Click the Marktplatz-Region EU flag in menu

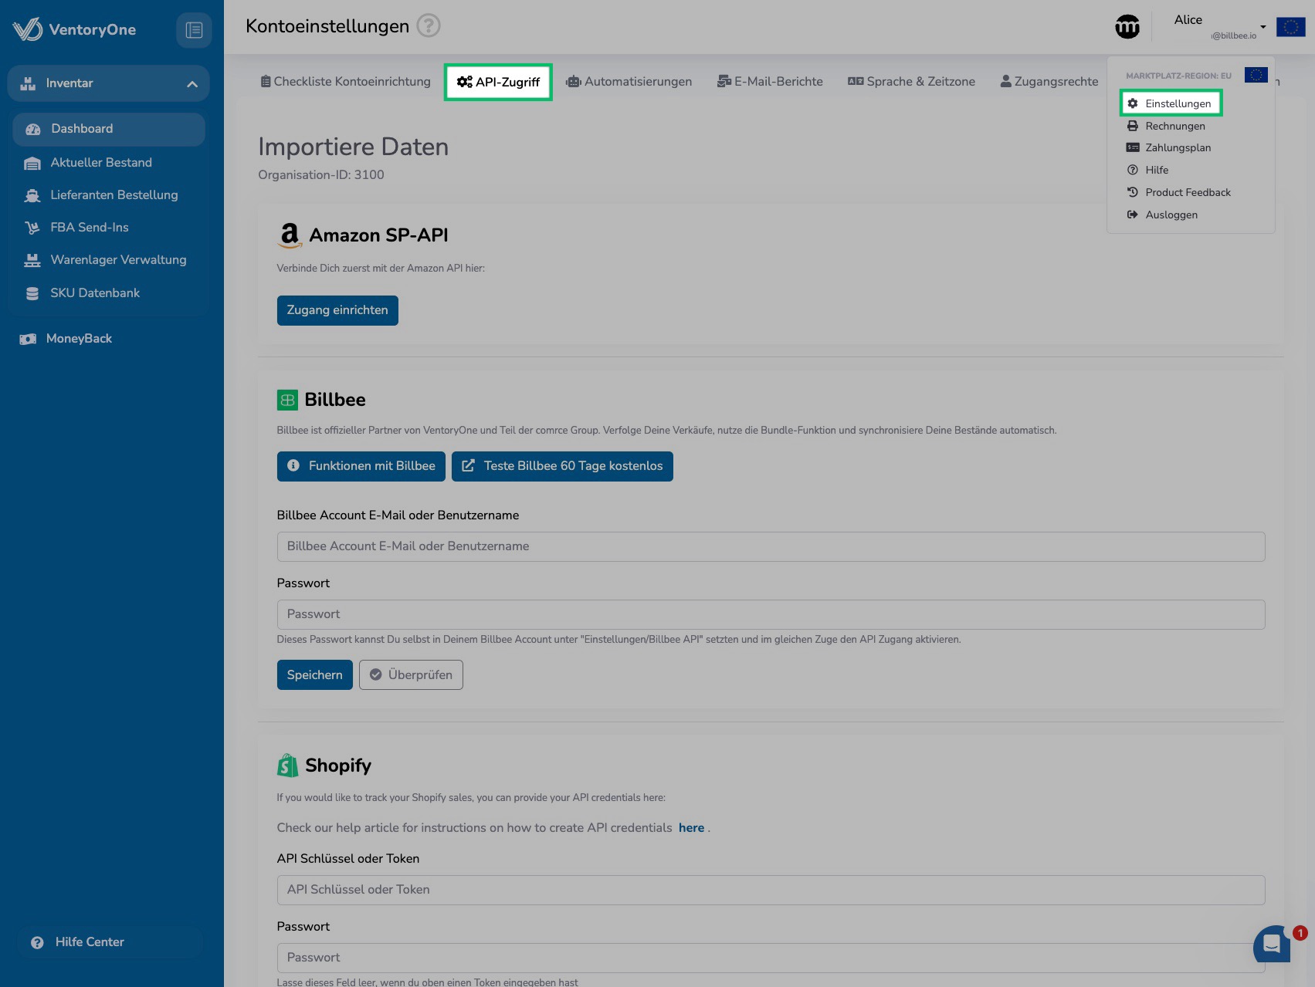click(1256, 75)
